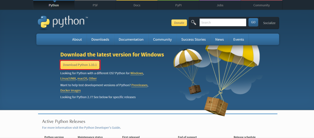Screen dimensions: 314x138
Task: Open the Docs top tab
Action: click(x=137, y=5)
